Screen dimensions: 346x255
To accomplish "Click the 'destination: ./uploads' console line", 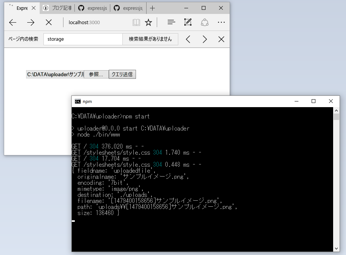I will 115,195.
